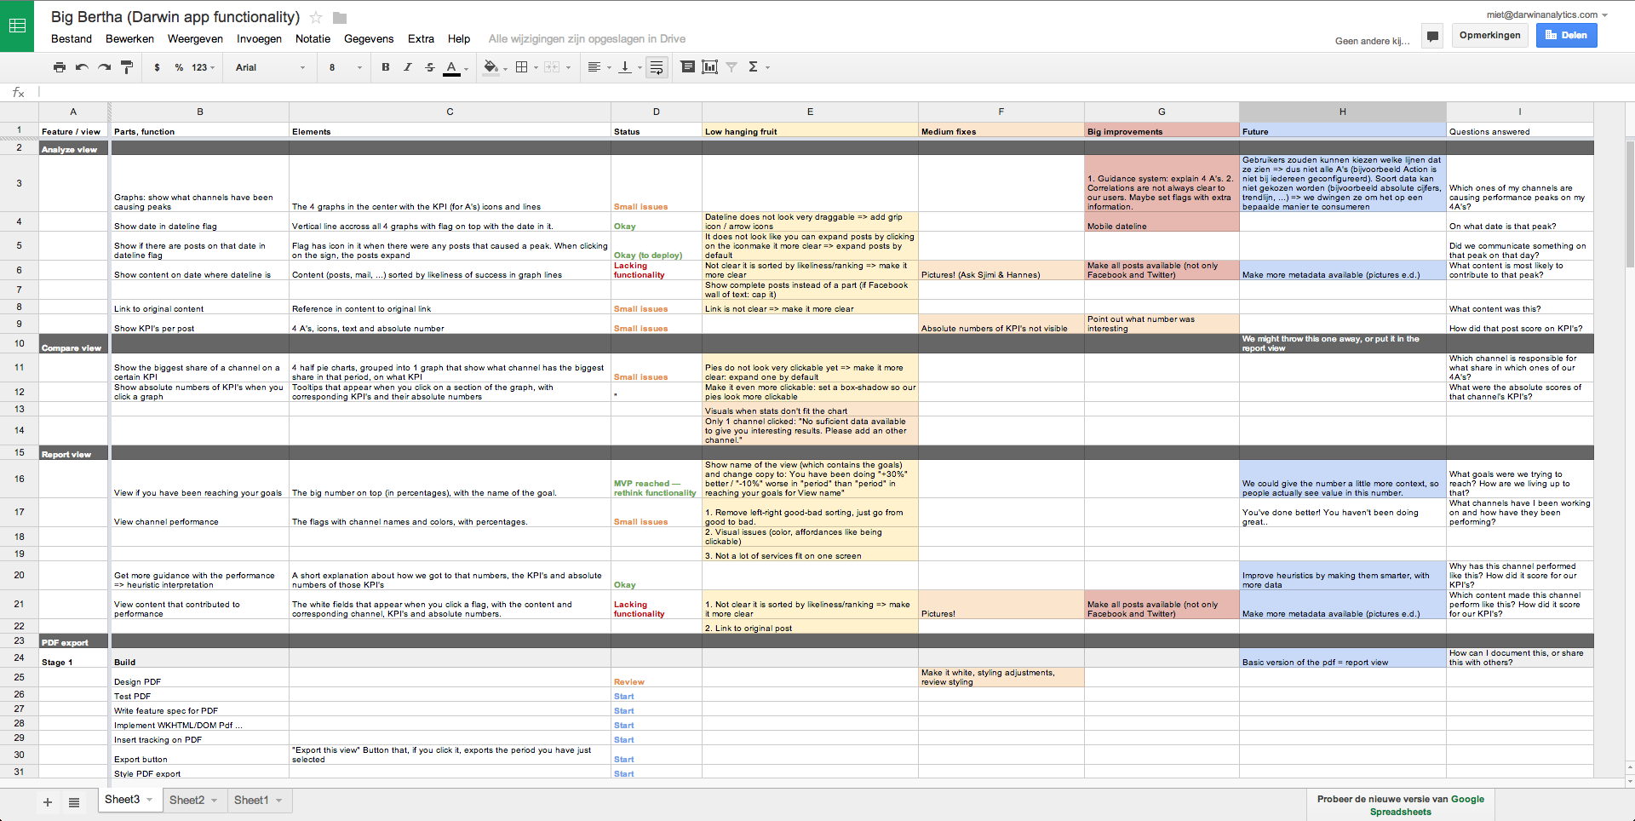Screen dimensions: 1635x821
Task: Click the document title Big Bertha
Action: click(175, 17)
